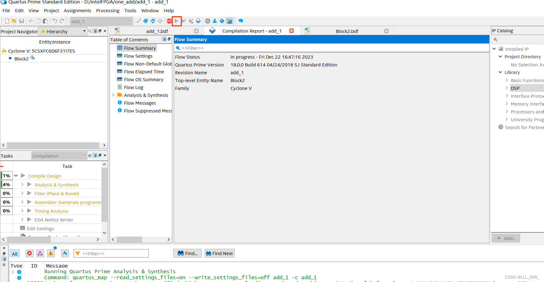The height and width of the screenshot is (282, 544).
Task: Switch to the add_1.bdf tab
Action: click(x=157, y=31)
